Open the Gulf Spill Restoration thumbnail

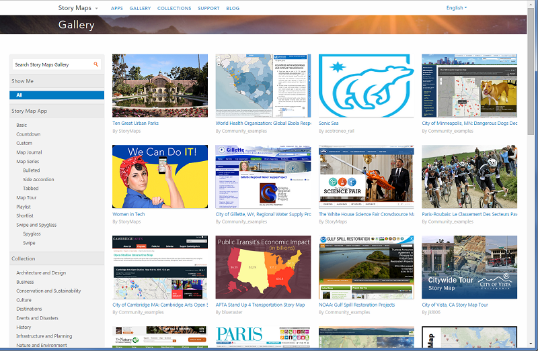[367, 267]
